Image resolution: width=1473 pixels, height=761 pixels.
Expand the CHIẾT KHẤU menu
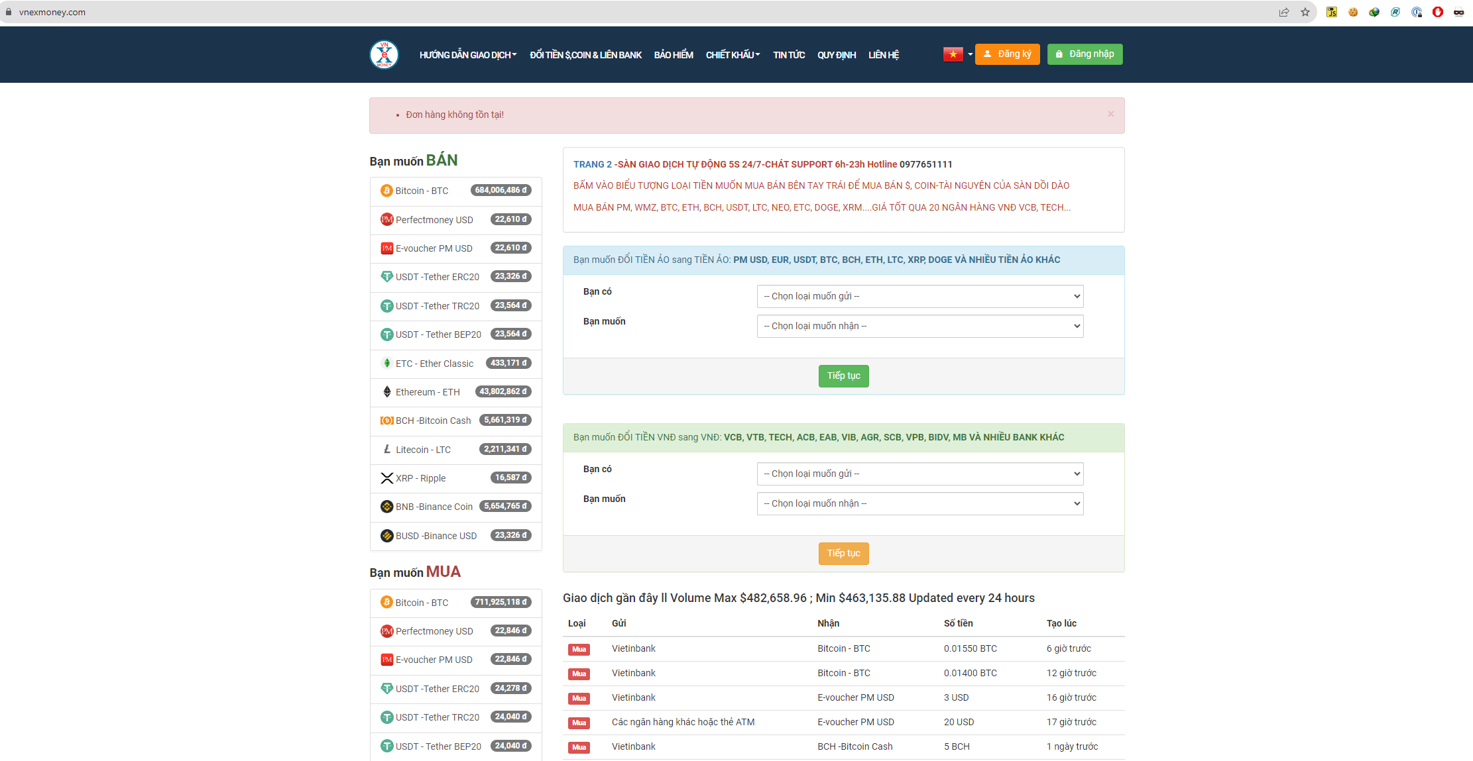[733, 55]
